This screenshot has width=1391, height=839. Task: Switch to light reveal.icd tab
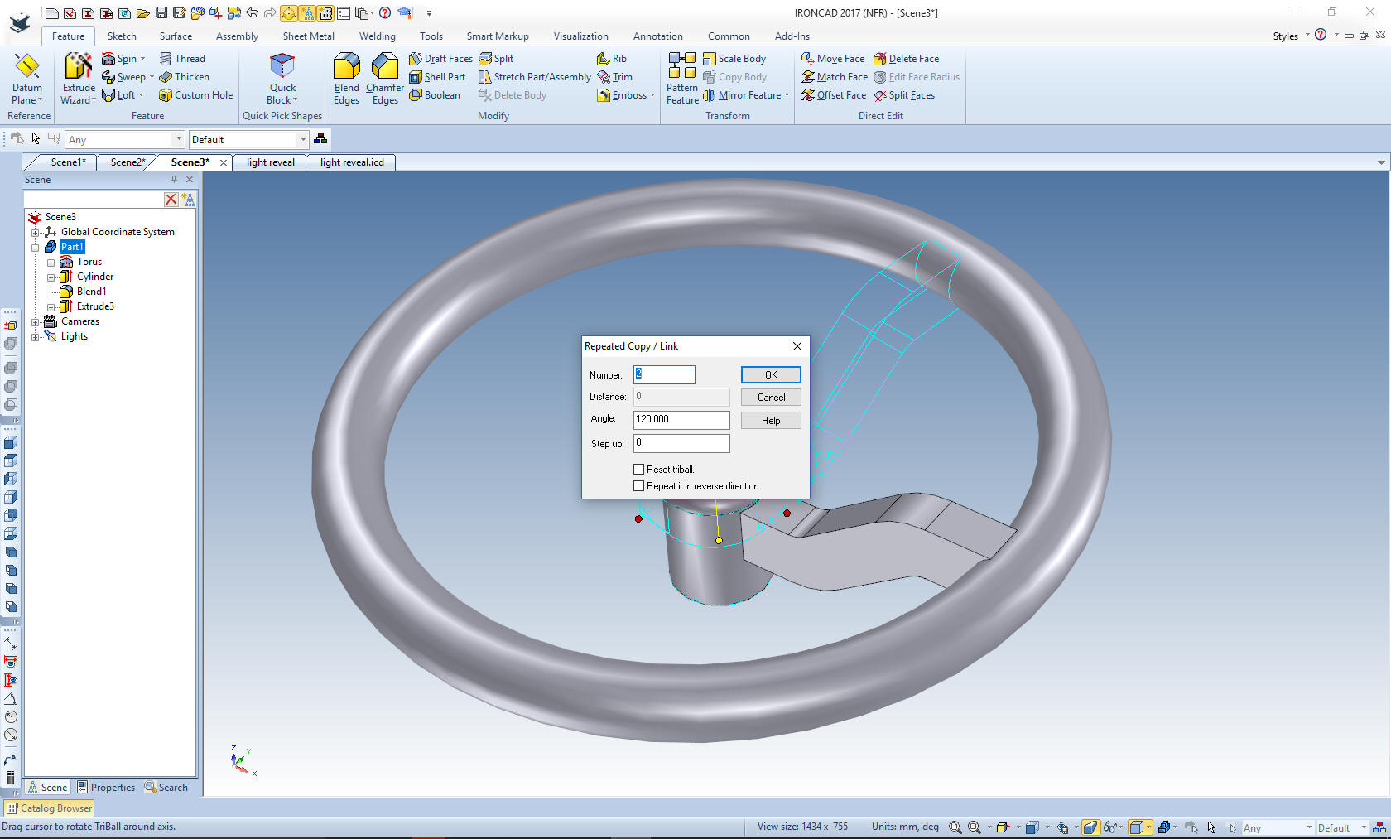pyautogui.click(x=352, y=162)
